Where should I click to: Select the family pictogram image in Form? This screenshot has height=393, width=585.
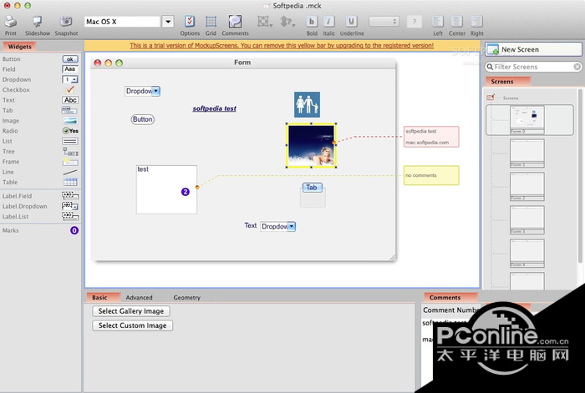(307, 104)
